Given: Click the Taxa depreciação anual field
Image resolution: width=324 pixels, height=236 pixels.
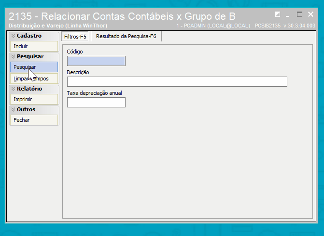Looking at the screenshot, I should tap(96, 102).
